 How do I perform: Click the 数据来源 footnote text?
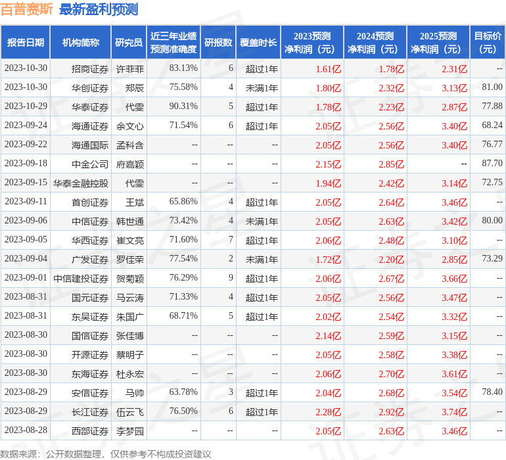pyautogui.click(x=106, y=454)
